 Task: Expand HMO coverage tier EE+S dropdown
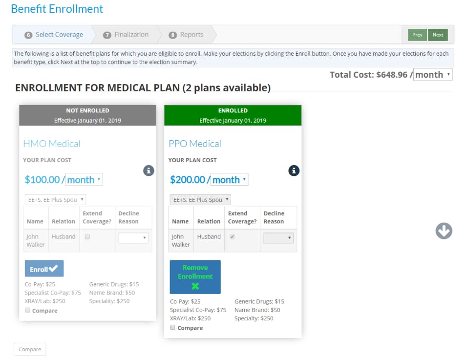coord(55,200)
